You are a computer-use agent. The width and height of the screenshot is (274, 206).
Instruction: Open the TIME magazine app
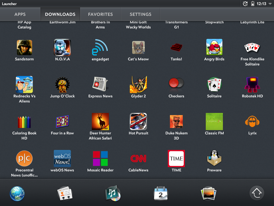coord(176,158)
